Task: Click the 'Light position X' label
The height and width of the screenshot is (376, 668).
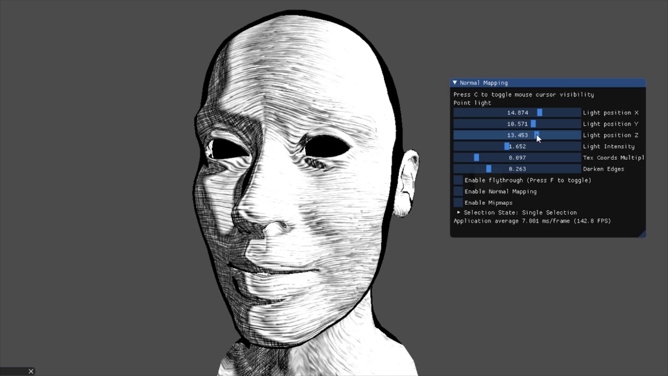Action: (611, 113)
